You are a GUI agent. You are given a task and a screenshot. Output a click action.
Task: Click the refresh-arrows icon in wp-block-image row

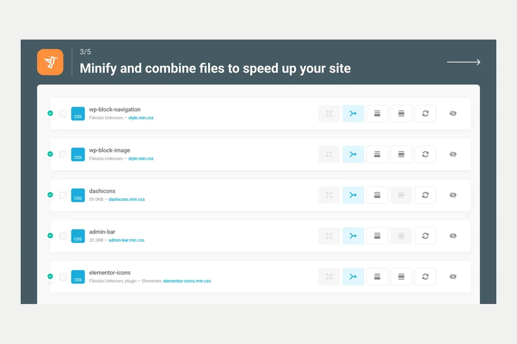click(x=425, y=154)
